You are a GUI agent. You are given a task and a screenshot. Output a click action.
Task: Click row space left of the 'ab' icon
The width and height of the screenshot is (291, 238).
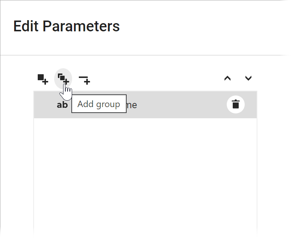click(x=45, y=105)
